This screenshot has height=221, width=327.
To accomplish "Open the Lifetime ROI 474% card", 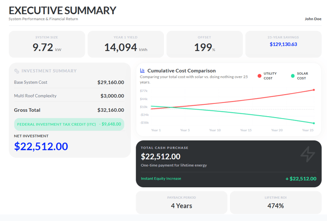I will pyautogui.click(x=276, y=202).
